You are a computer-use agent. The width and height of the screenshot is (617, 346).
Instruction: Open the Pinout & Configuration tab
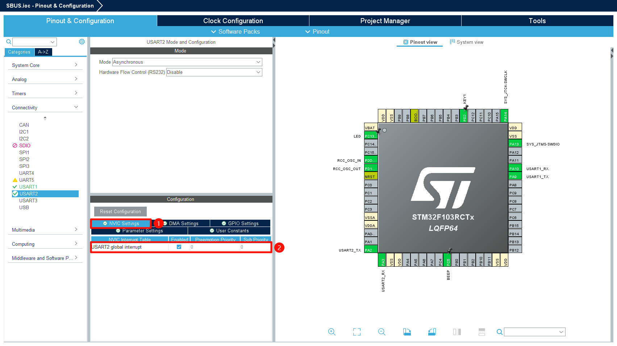(x=80, y=21)
